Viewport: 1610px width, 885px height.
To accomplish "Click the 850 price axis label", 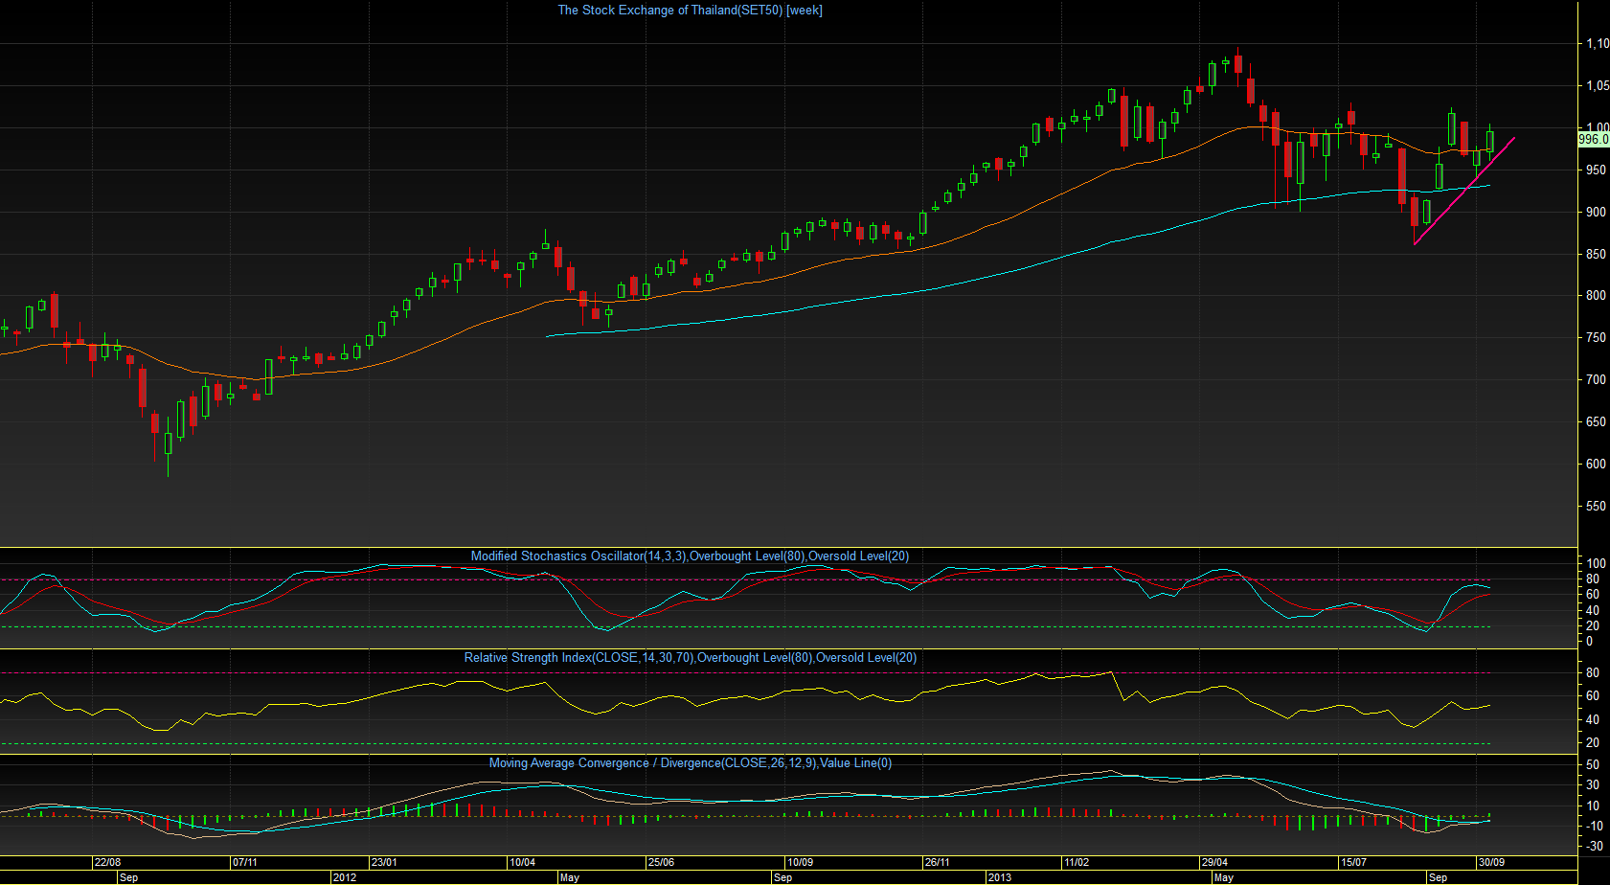I will pos(1596,255).
